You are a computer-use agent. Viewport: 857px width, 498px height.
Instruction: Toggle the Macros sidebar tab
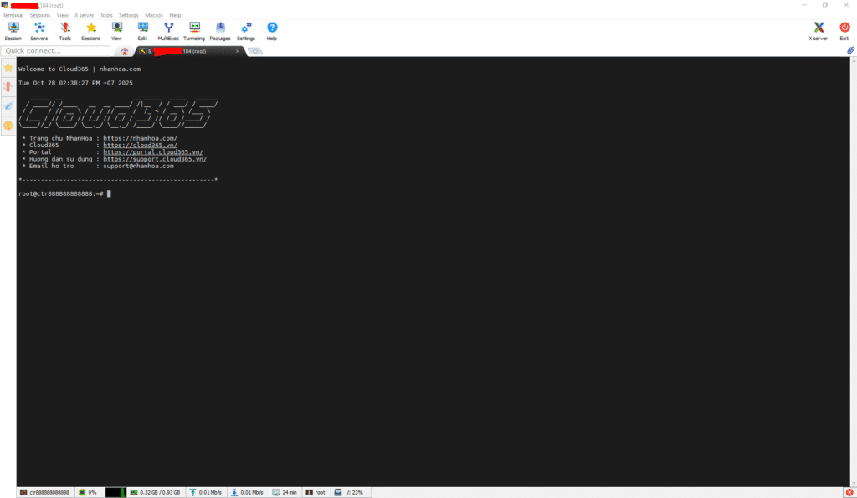pyautogui.click(x=8, y=106)
